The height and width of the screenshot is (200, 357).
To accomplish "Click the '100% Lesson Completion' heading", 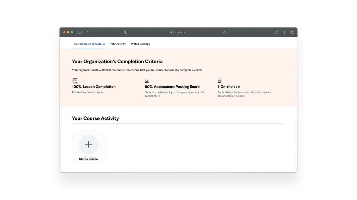I will [x=94, y=87].
